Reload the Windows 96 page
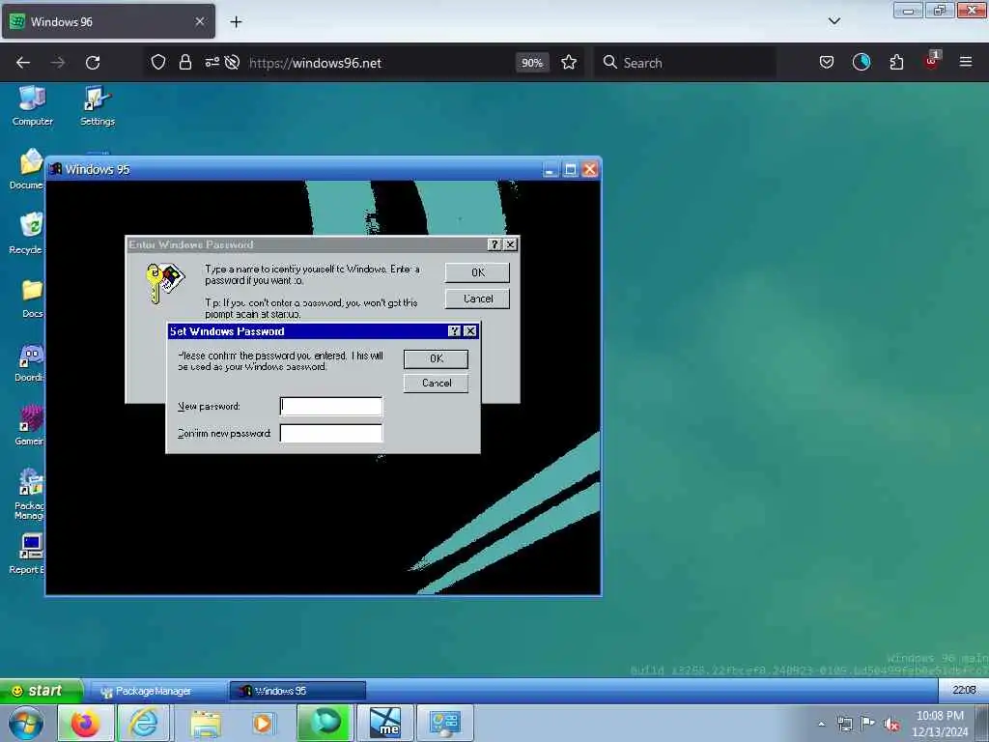Screen dimensions: 989x742 coord(93,63)
